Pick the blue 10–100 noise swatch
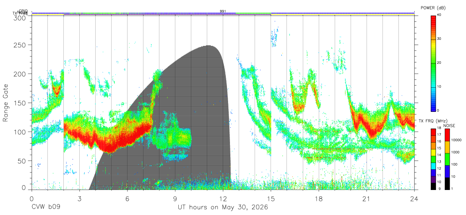Screen dimensions: 466x215 (x=447, y=171)
